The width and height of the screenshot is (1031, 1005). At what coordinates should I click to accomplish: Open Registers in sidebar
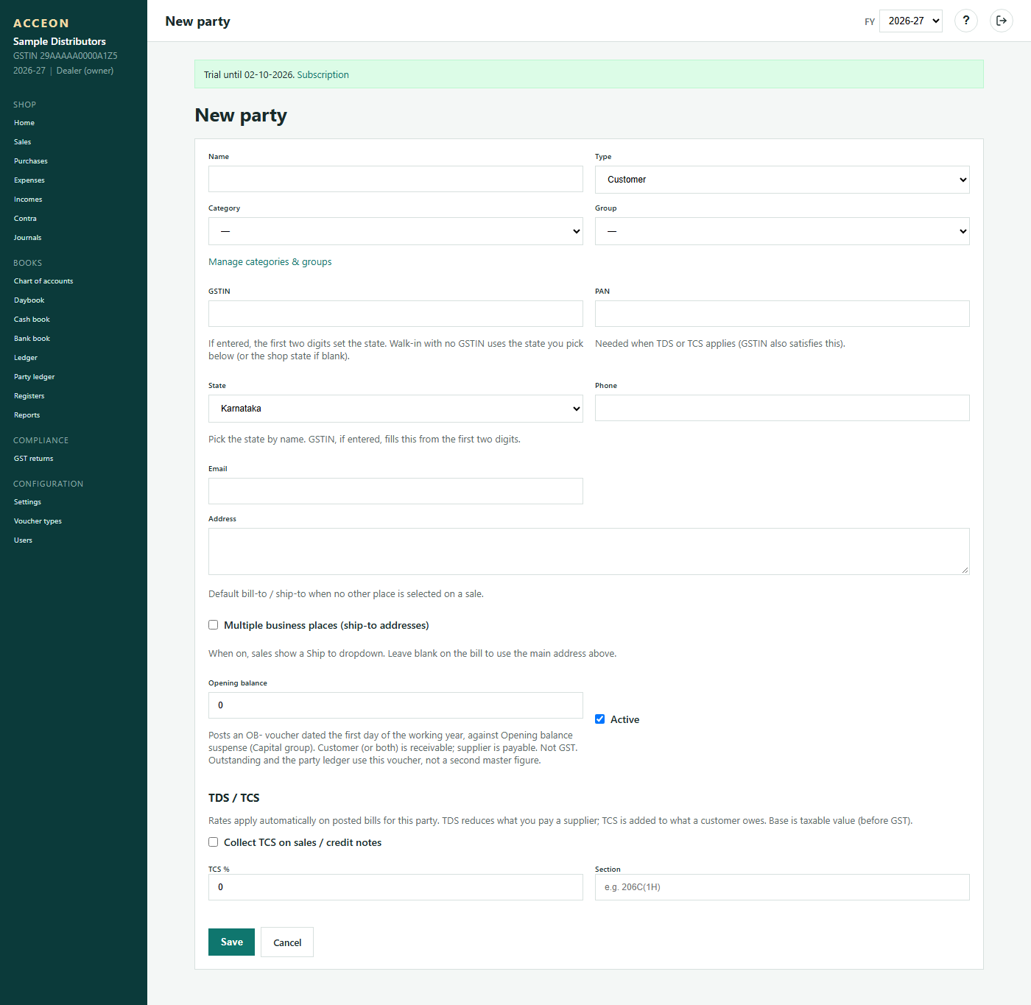(29, 396)
